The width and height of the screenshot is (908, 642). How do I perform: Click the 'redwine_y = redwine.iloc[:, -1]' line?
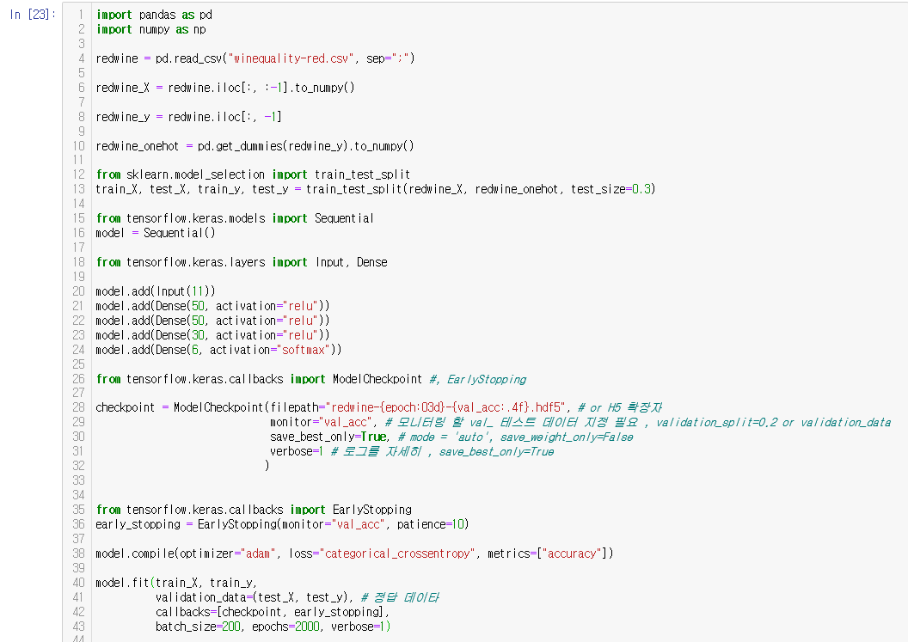tap(189, 117)
